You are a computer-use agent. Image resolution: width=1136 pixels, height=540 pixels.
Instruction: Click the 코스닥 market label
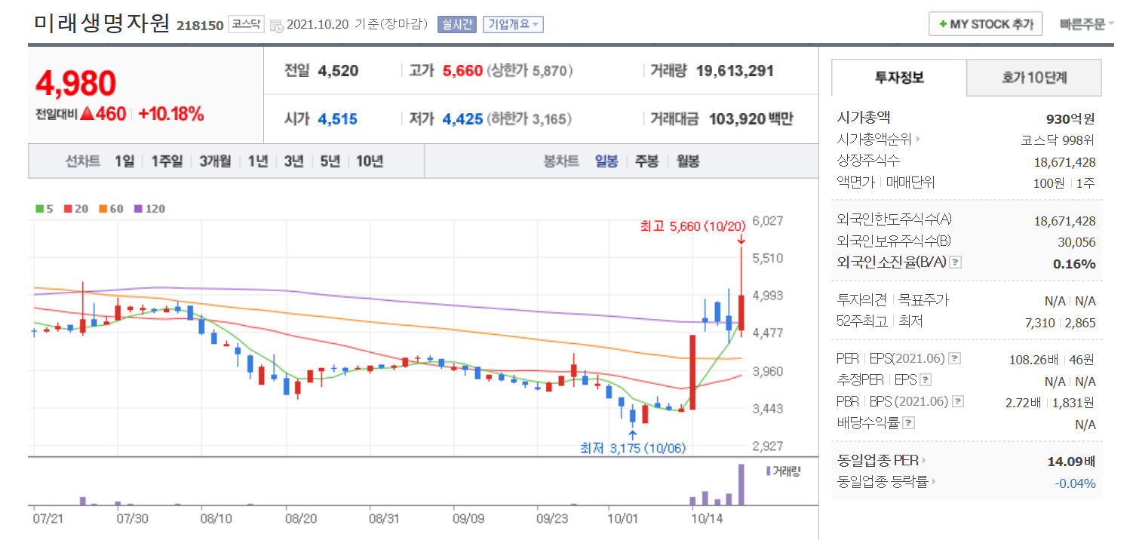pyautogui.click(x=247, y=24)
